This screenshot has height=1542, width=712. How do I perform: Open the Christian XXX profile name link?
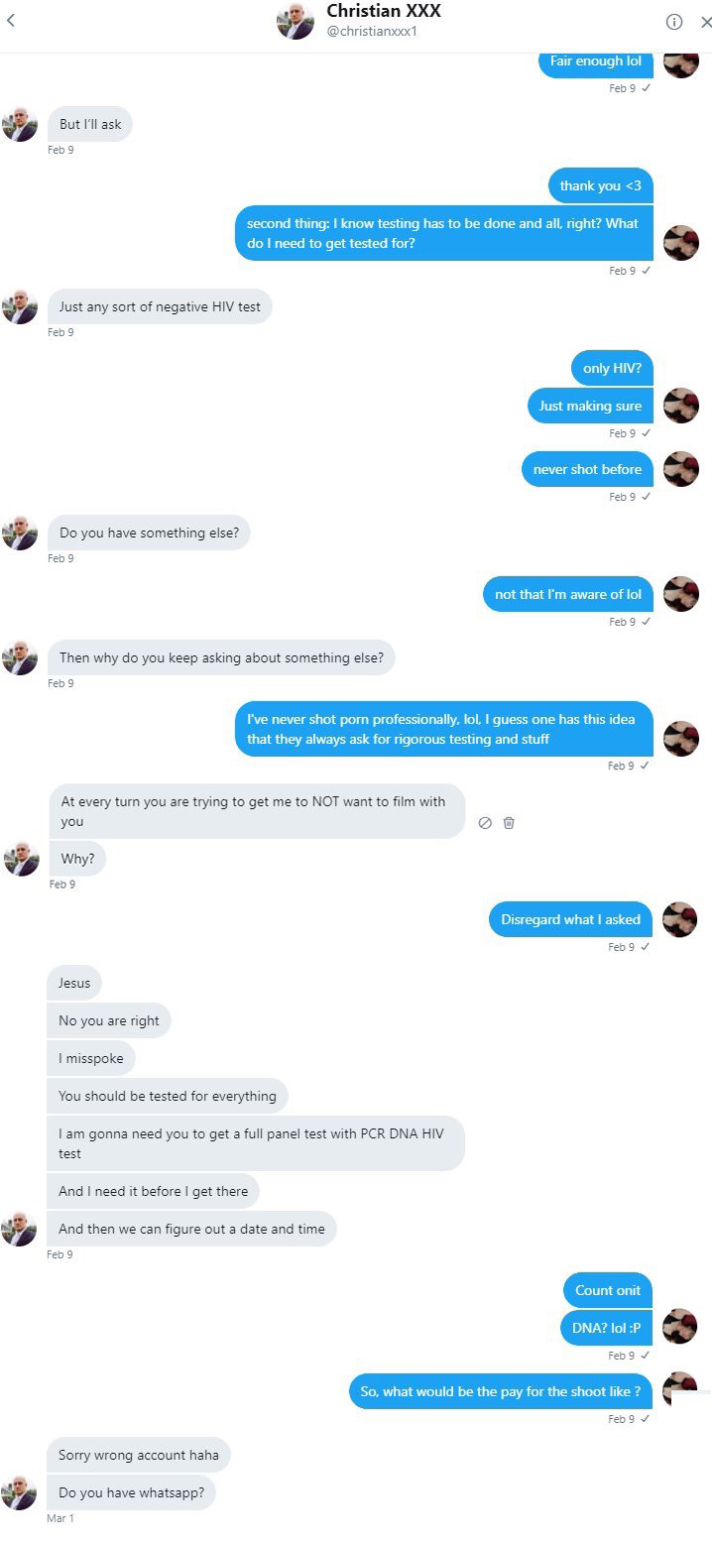click(383, 12)
